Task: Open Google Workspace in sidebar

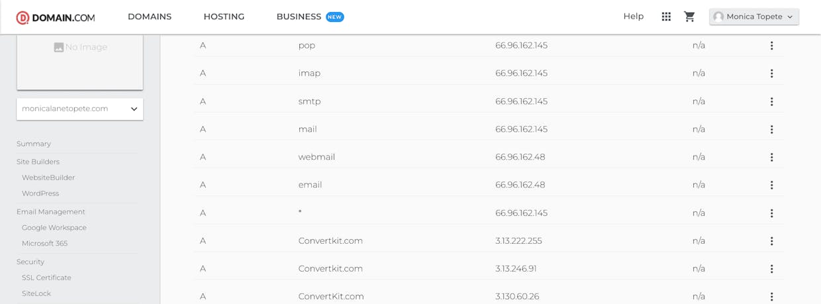Action: 54,227
